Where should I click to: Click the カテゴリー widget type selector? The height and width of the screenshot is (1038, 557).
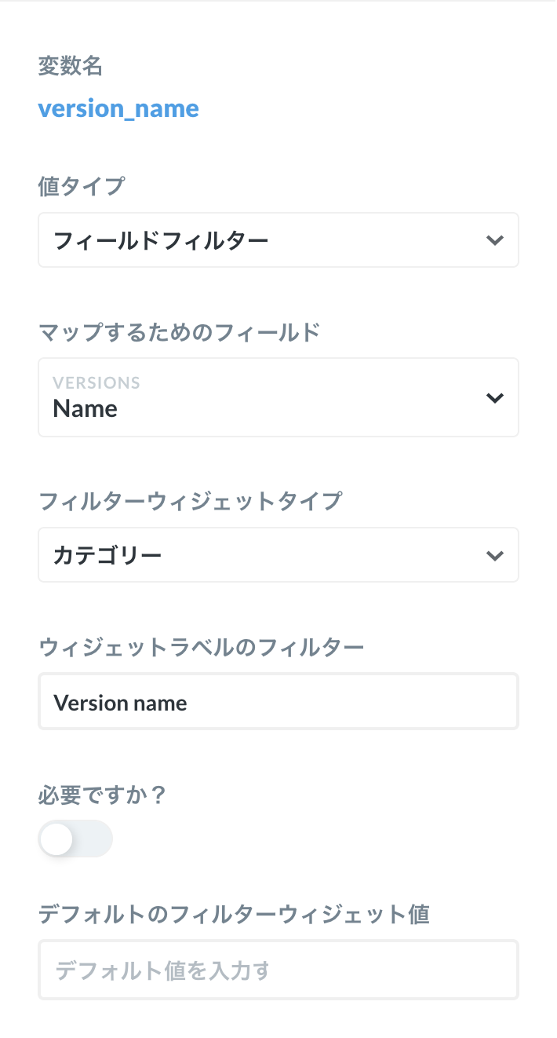point(278,554)
